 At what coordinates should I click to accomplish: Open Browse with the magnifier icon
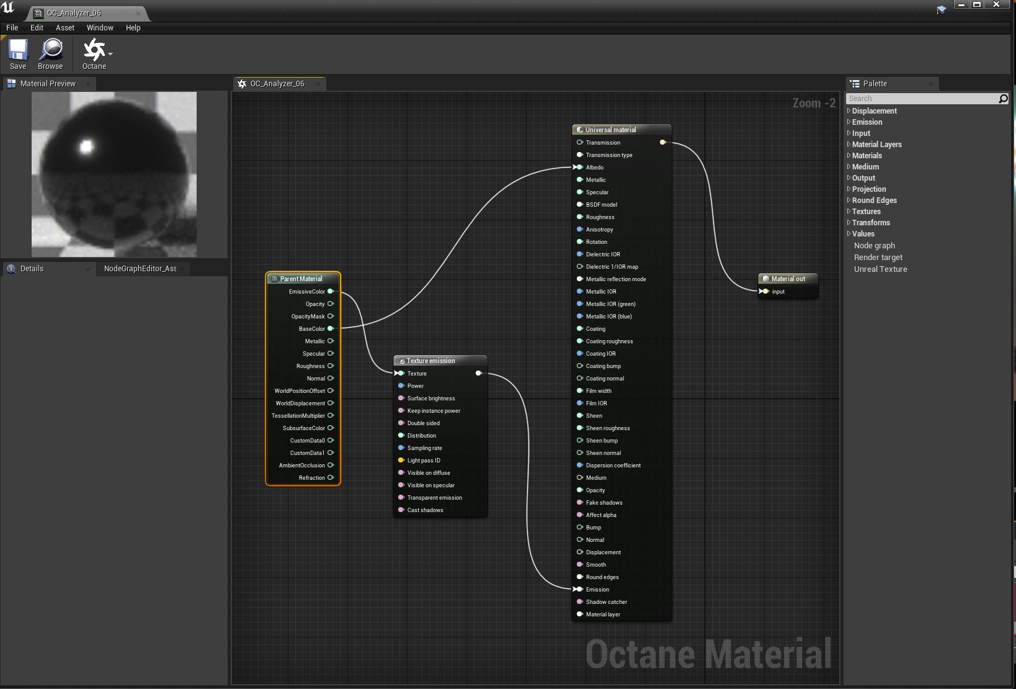[50, 50]
